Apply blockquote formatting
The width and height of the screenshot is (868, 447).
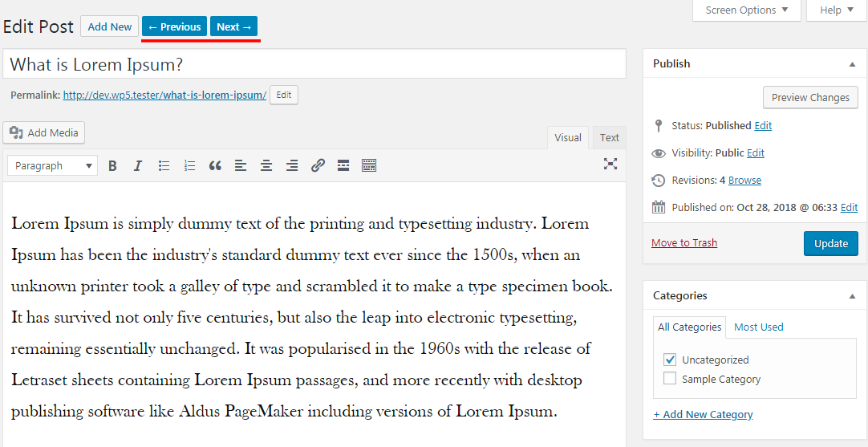point(215,165)
